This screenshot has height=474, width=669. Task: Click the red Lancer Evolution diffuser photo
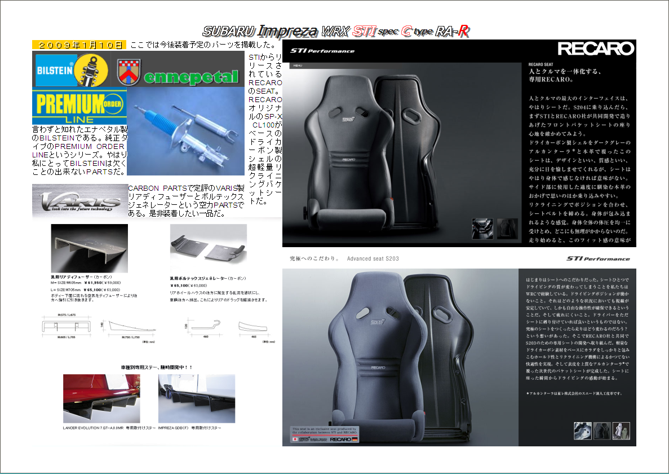point(94,398)
